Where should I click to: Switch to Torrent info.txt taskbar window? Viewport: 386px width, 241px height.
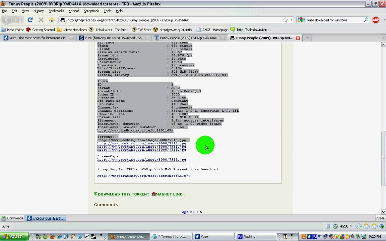click(171, 237)
